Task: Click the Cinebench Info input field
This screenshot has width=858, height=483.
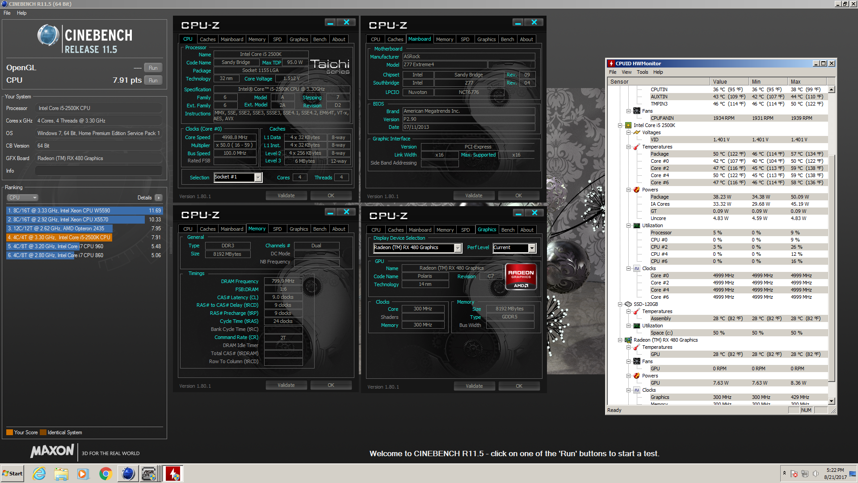Action: (98, 171)
